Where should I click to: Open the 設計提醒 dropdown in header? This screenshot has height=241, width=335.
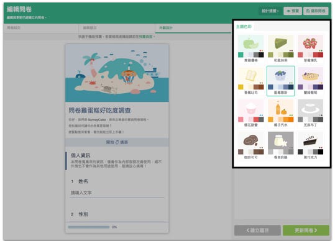pos(270,11)
